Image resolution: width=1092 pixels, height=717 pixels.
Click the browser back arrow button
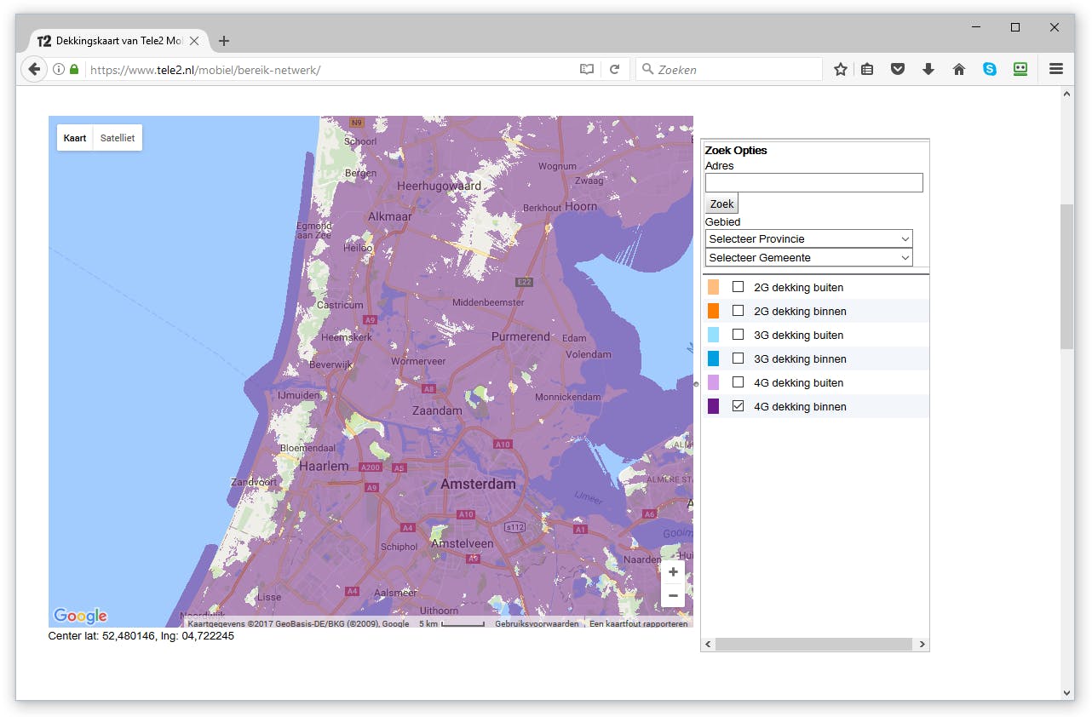[33, 70]
